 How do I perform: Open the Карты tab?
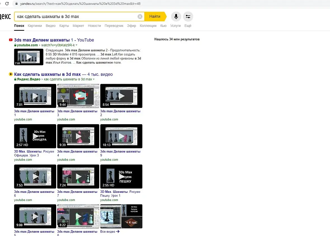tap(64, 26)
